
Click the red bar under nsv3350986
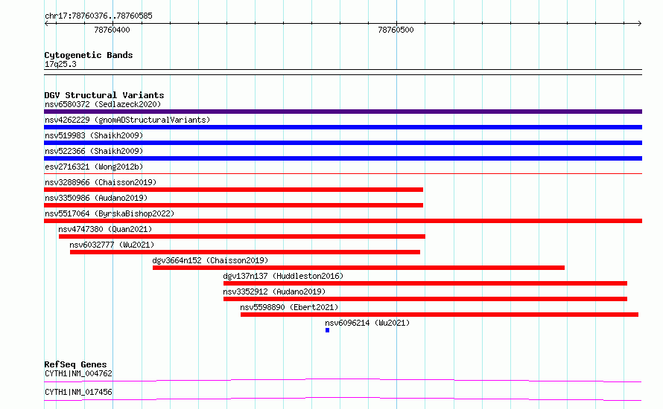[233, 205]
